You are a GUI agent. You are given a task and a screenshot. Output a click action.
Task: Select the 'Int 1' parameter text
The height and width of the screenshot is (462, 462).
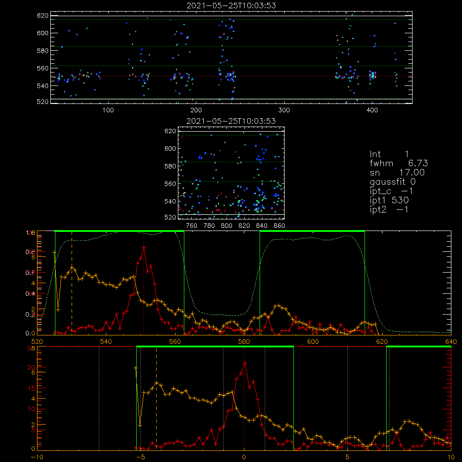[x=389, y=154]
